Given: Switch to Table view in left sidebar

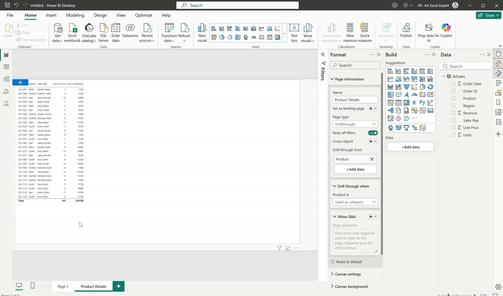Looking at the screenshot, I should click(x=6, y=67).
